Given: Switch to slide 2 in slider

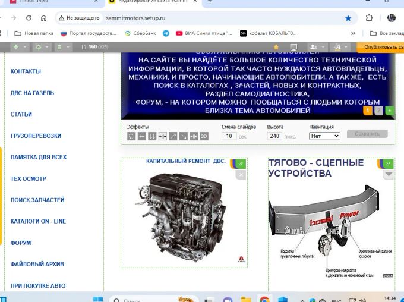Looking at the screenshot, I should 379,111.
